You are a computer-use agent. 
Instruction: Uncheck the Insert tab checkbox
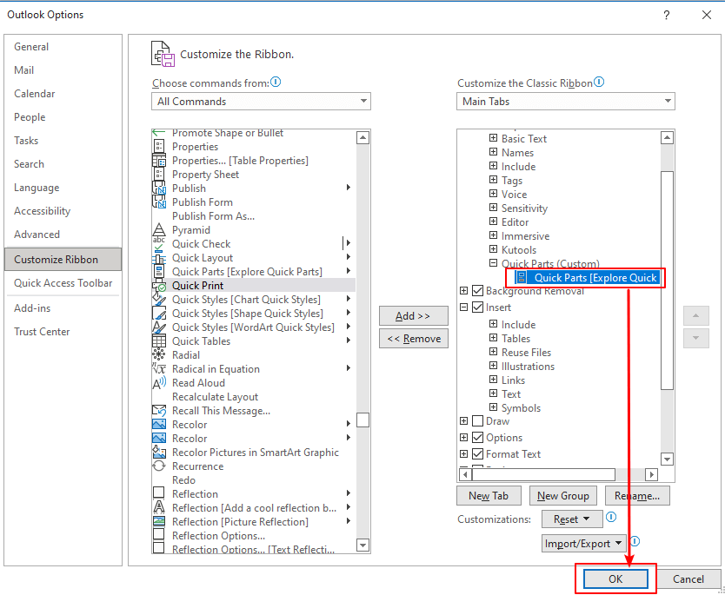[477, 307]
